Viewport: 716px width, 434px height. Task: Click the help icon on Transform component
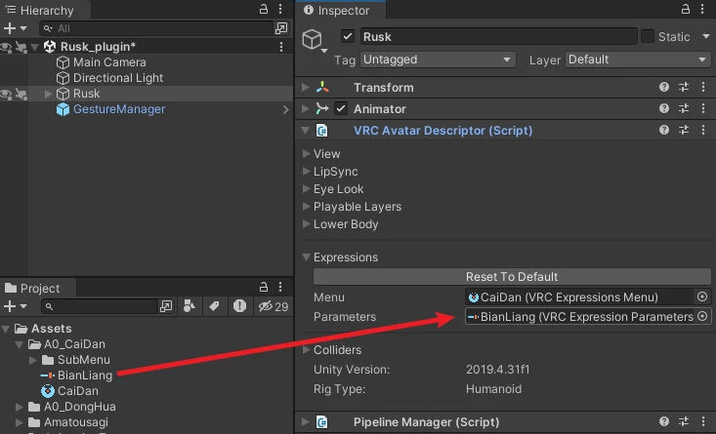[x=664, y=88]
